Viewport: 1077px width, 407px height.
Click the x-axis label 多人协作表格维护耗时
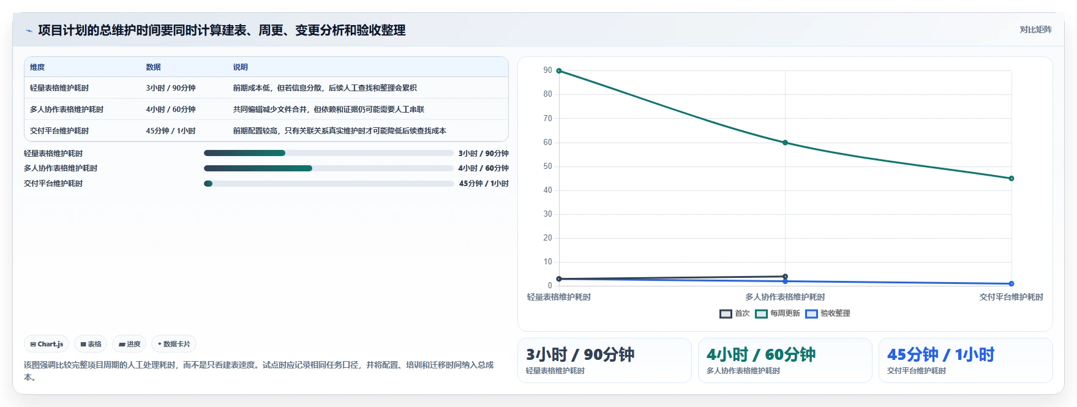[785, 297]
